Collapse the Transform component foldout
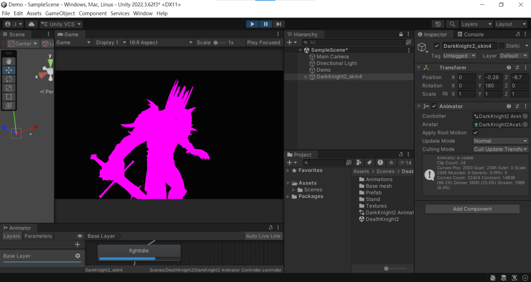Viewport: 531px width, 282px height. tap(419, 68)
